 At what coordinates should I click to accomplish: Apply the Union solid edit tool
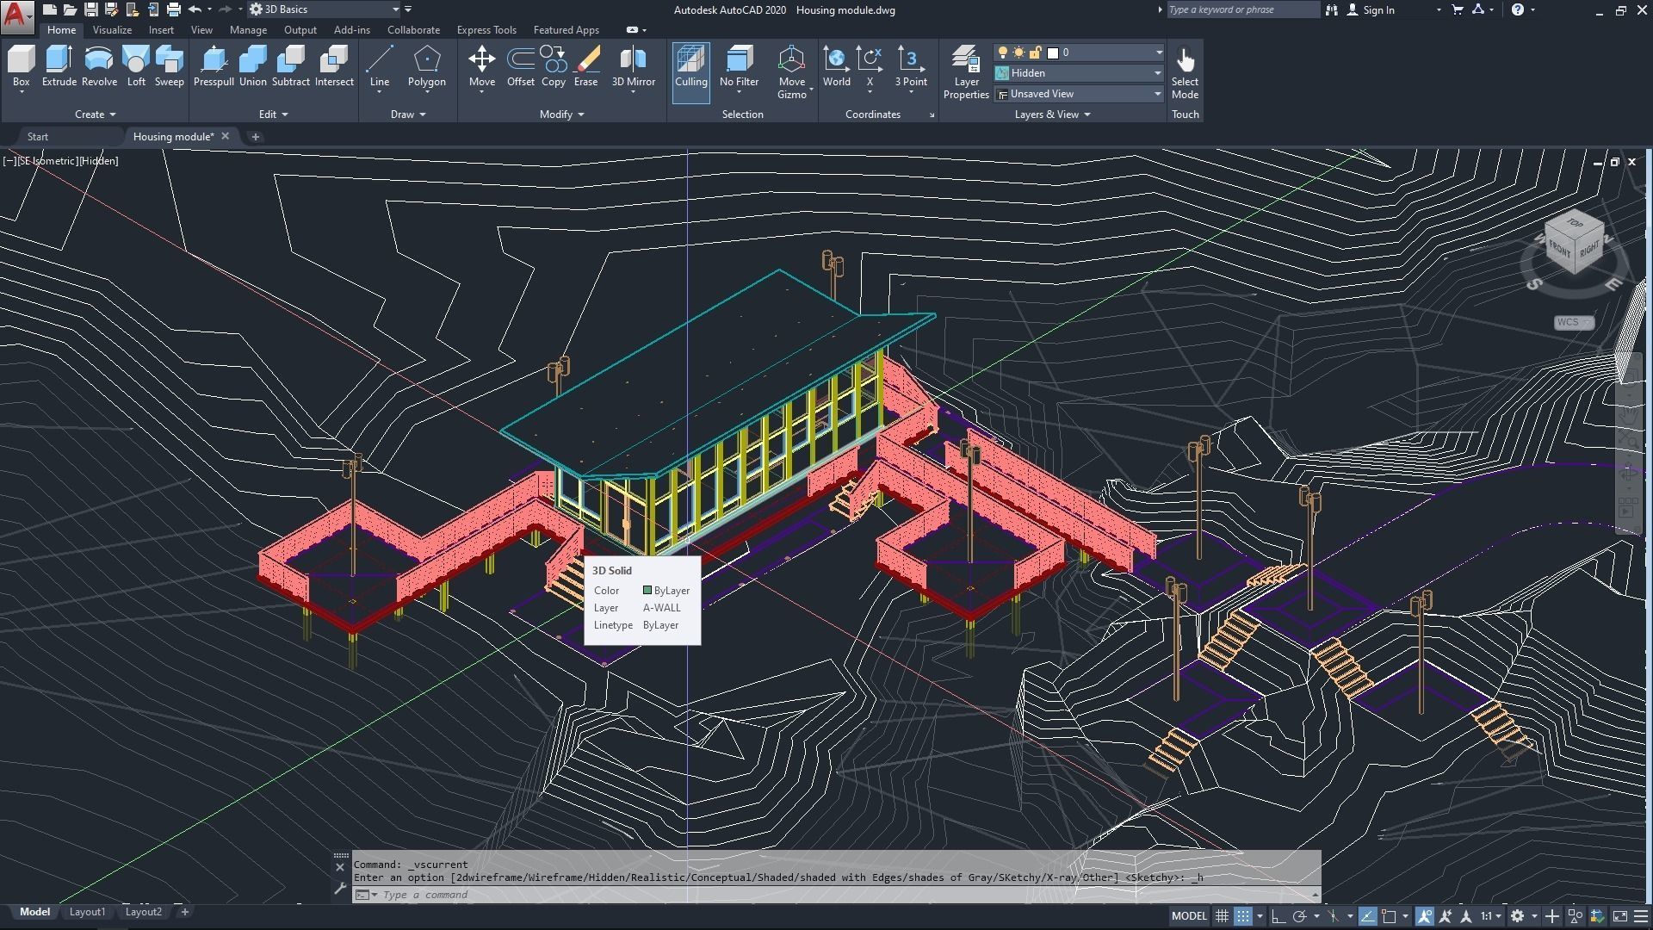pyautogui.click(x=252, y=66)
